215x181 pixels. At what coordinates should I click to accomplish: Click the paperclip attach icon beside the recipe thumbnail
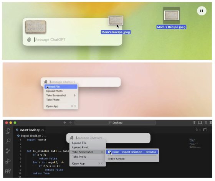29,40
